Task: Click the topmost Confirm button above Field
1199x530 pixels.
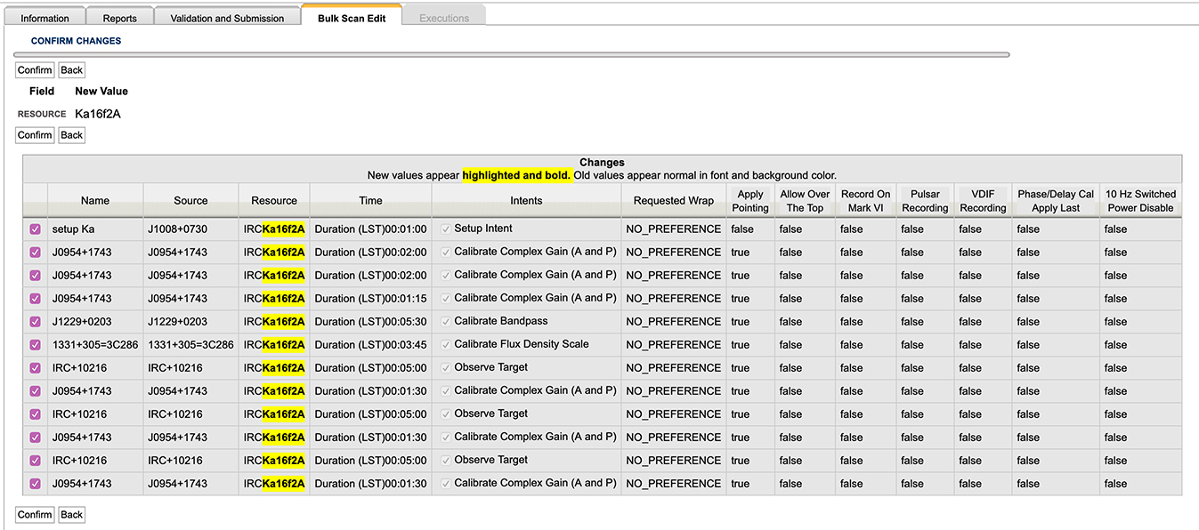Action: click(x=35, y=70)
